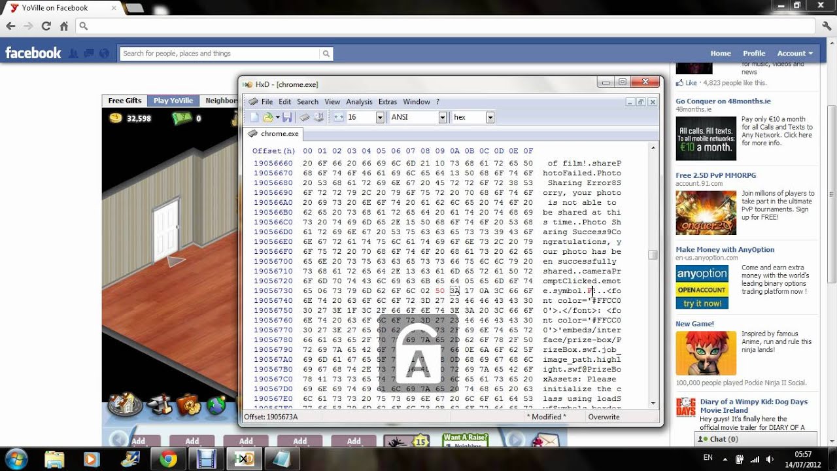The height and width of the screenshot is (471, 837).
Task: Click the Facebook Home link
Action: [x=721, y=54]
